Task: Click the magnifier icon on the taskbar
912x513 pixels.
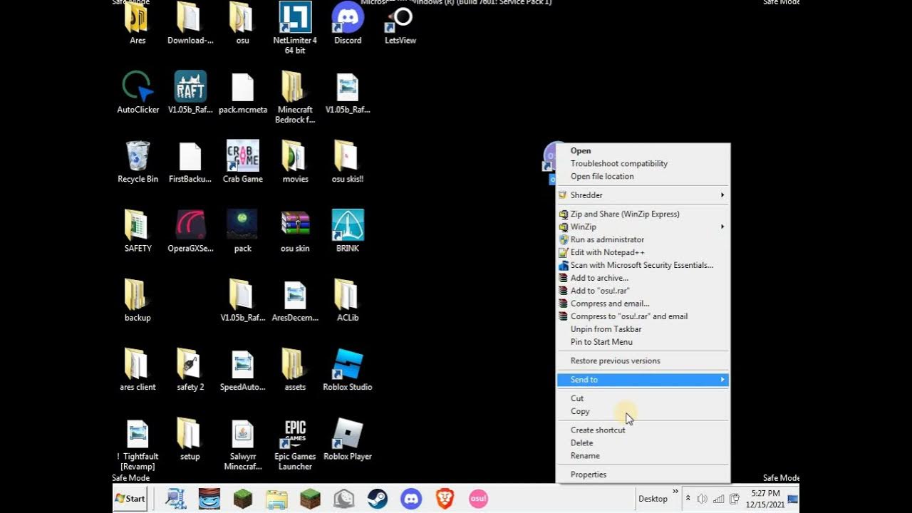Action: click(x=175, y=498)
